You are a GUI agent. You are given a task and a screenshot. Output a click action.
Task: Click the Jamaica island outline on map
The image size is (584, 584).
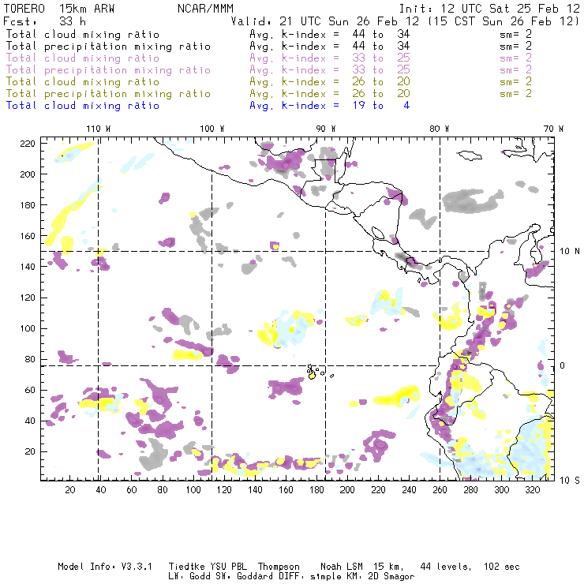[x=470, y=155]
